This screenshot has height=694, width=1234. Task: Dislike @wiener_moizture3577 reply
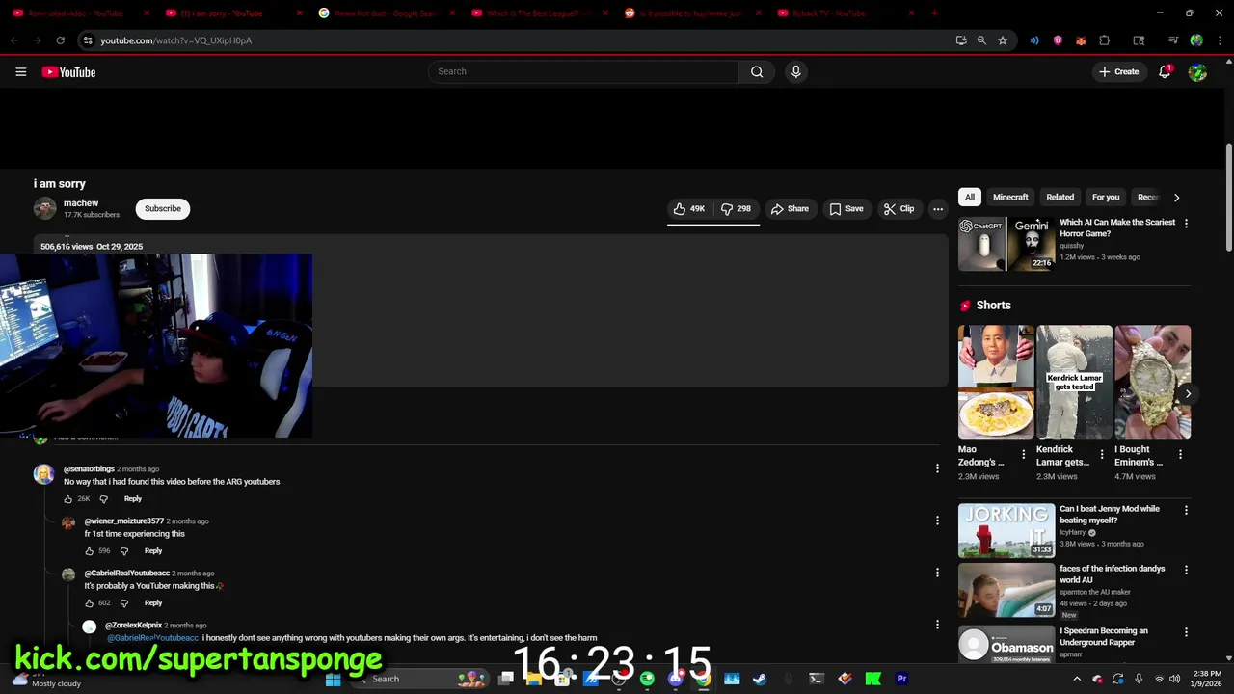[124, 551]
